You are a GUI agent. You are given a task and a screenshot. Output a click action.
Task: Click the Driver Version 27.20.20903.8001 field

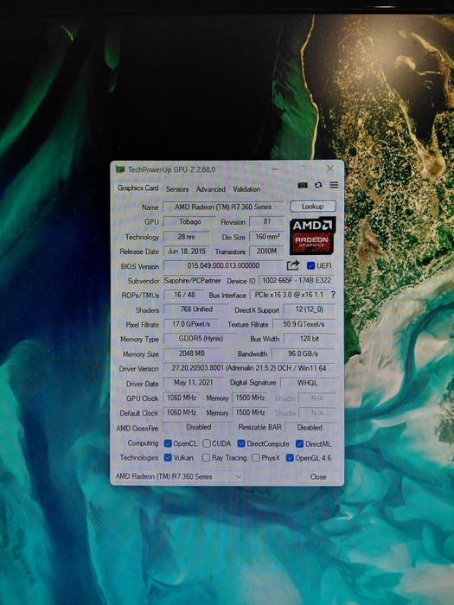249,368
